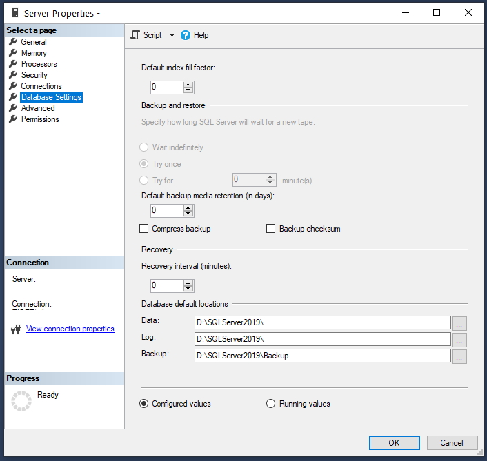The height and width of the screenshot is (461, 487).
Task: Click the wrench icon beside Advanced
Action: (x=12, y=108)
